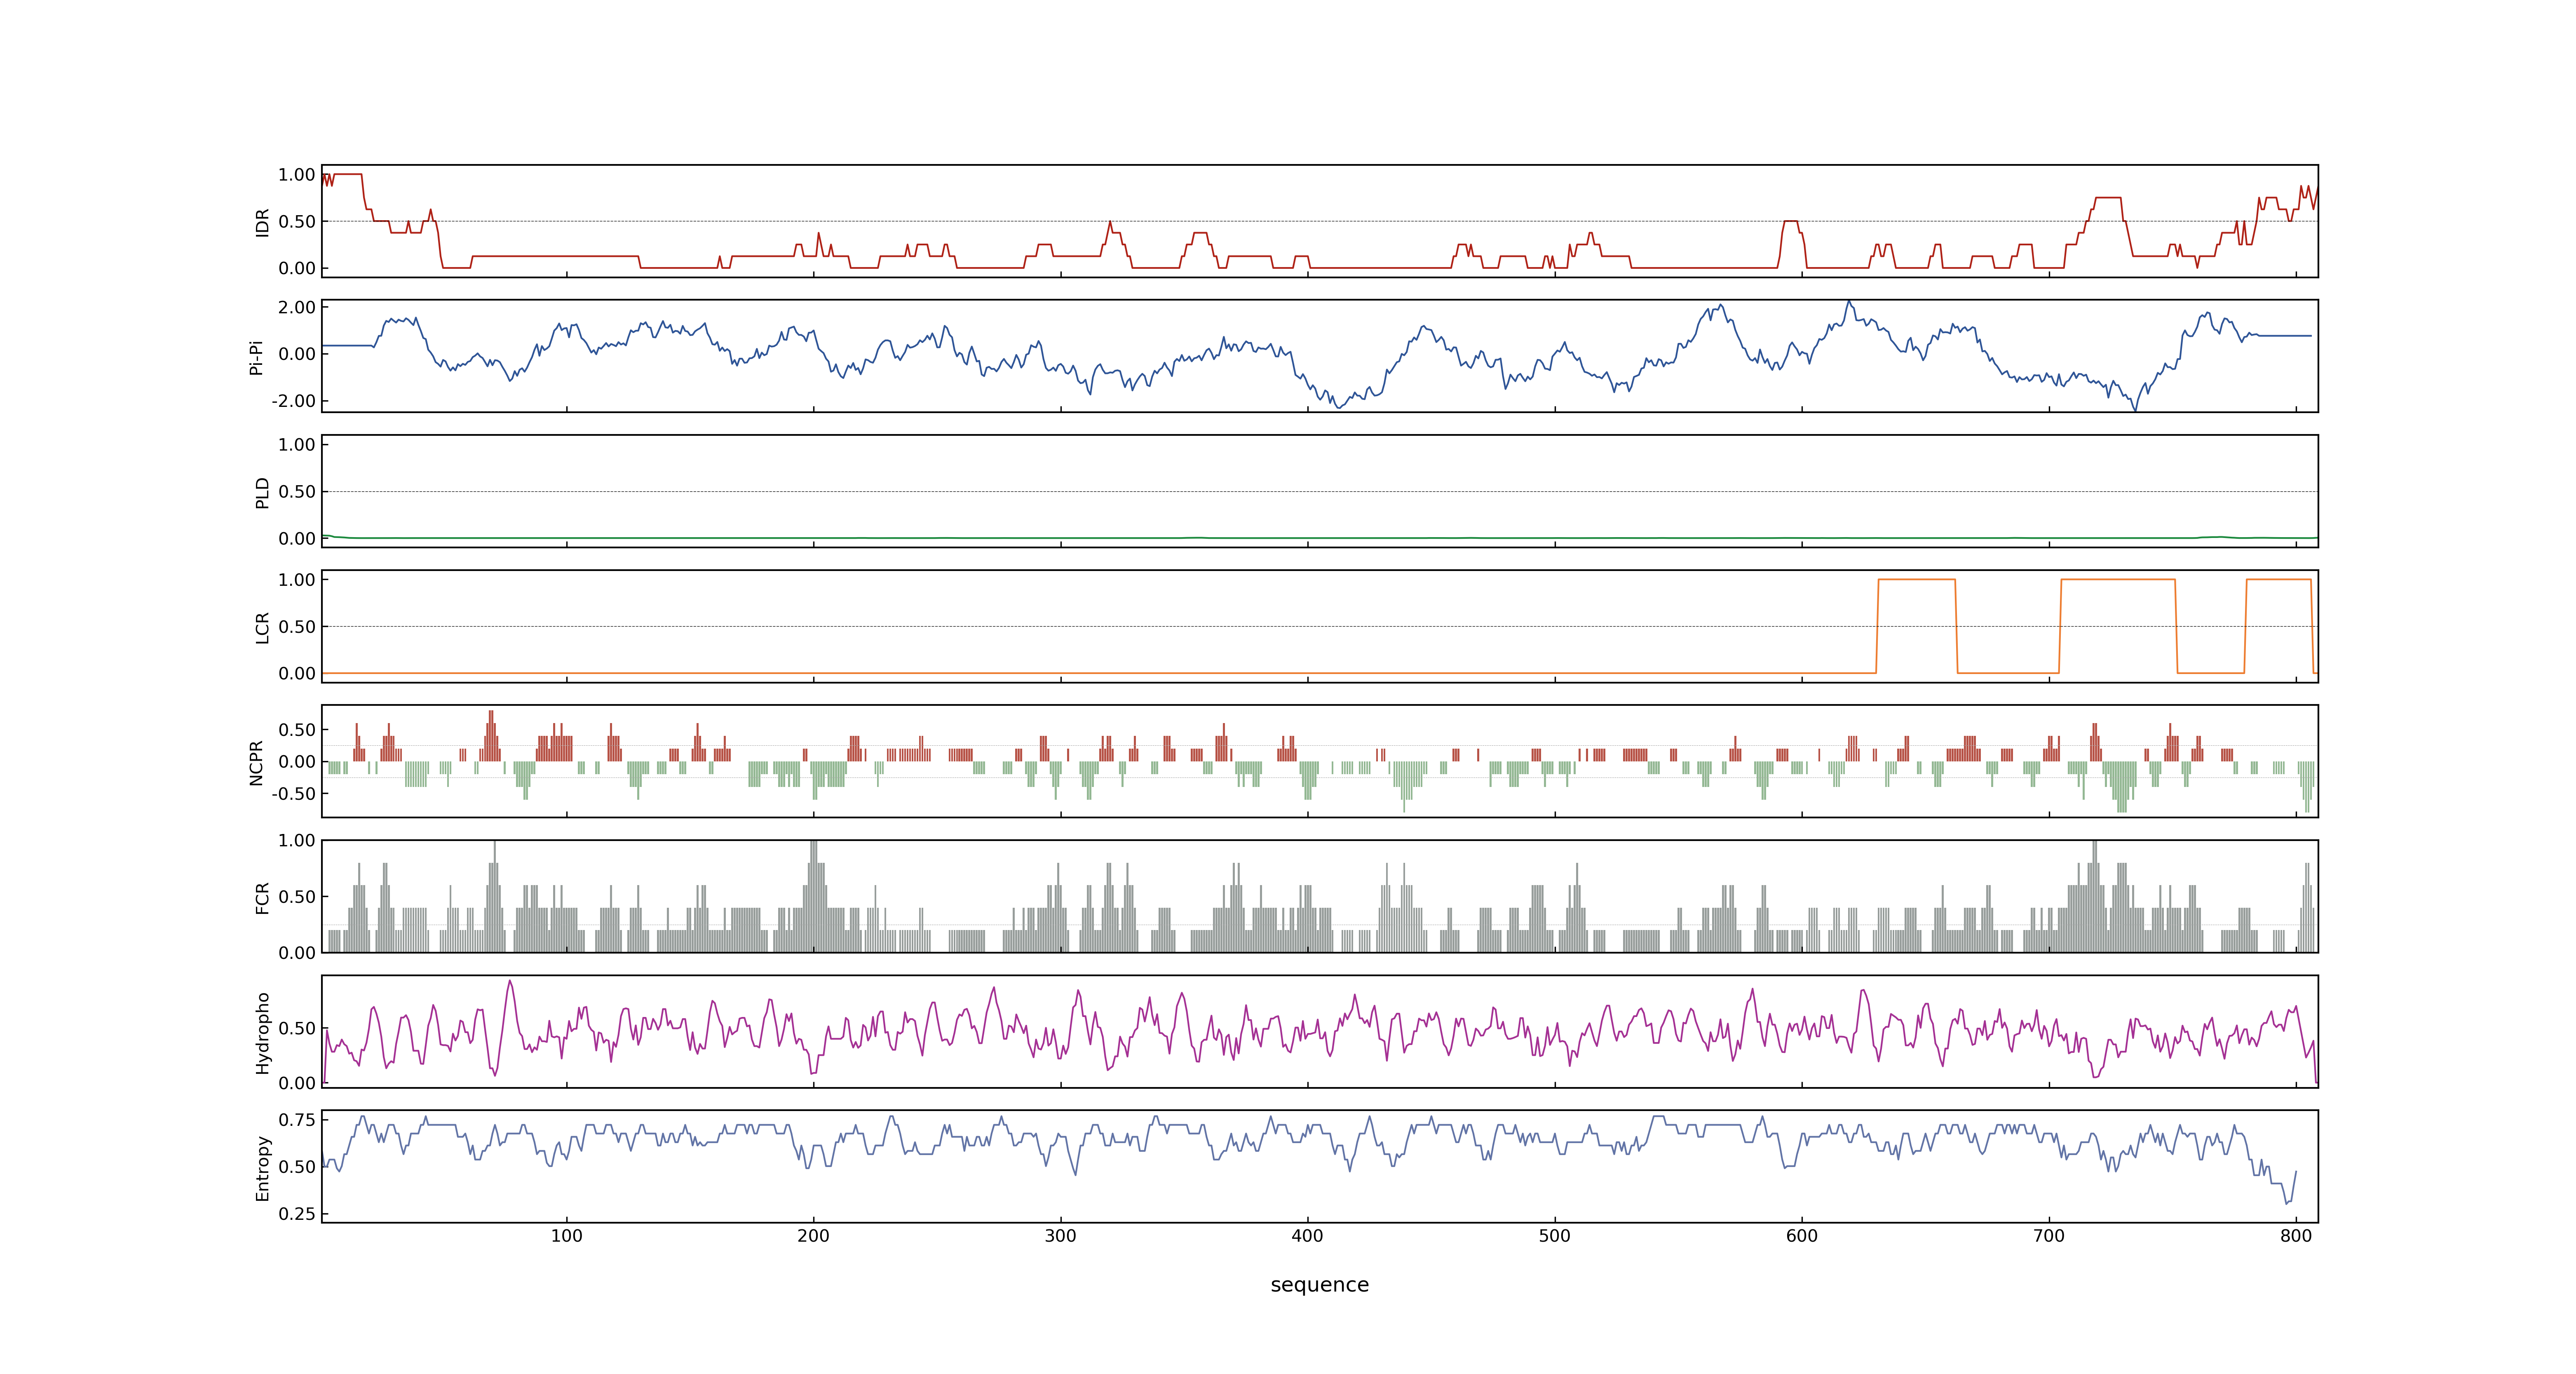Image resolution: width=2576 pixels, height=1374 pixels.
Task: Click the LCR y-axis label
Action: (263, 627)
